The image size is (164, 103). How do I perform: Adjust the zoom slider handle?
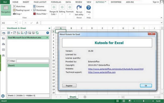pos(144,101)
